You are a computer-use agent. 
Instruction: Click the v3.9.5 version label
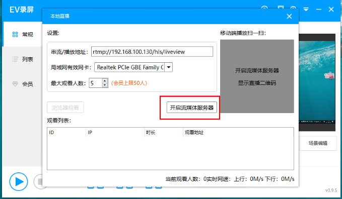pos(331,190)
